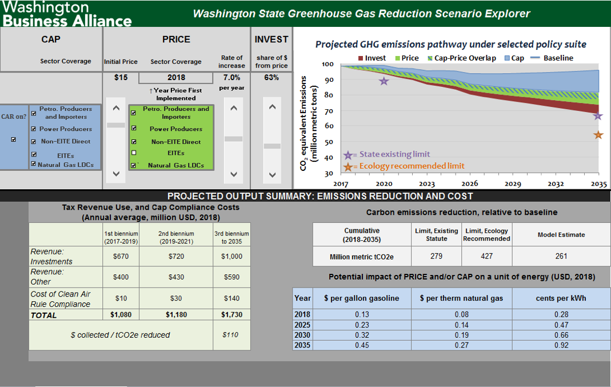
Task: Uncheck Non-EITE Direct in Price sector coverage
Action: (x=134, y=142)
